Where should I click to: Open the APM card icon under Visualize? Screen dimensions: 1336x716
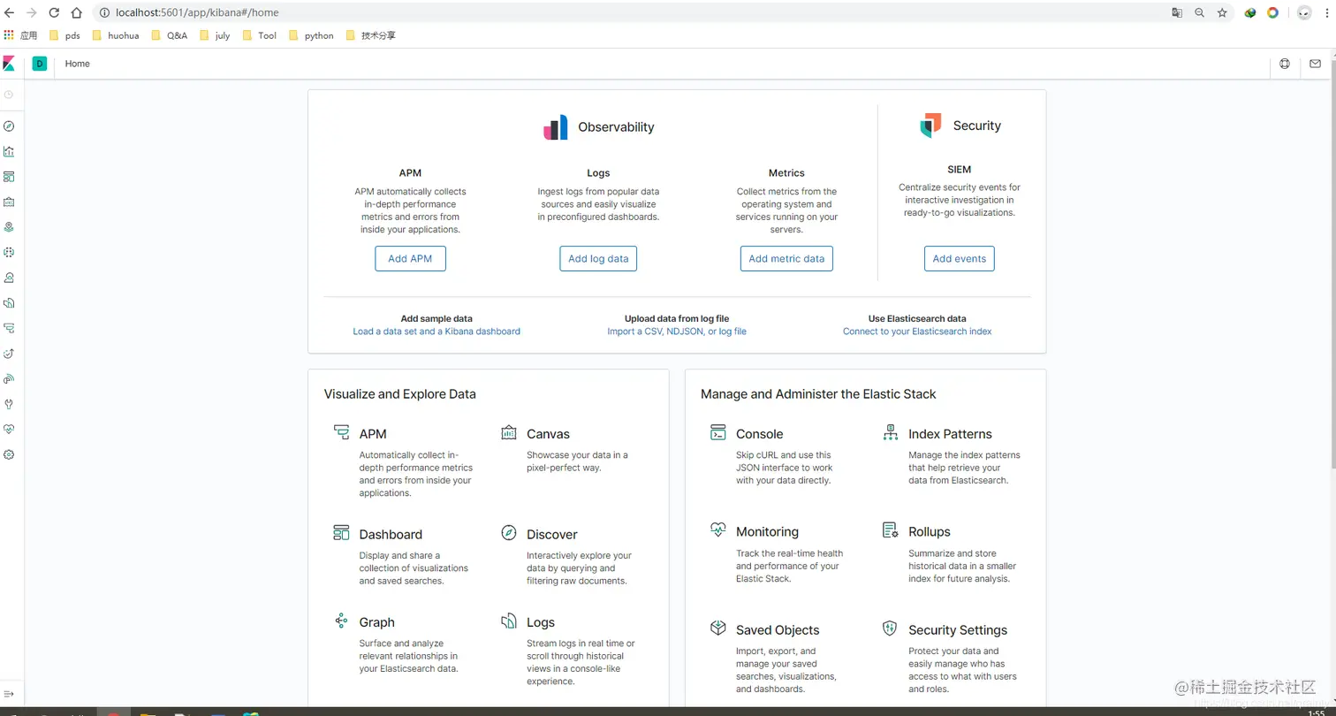[341, 432]
